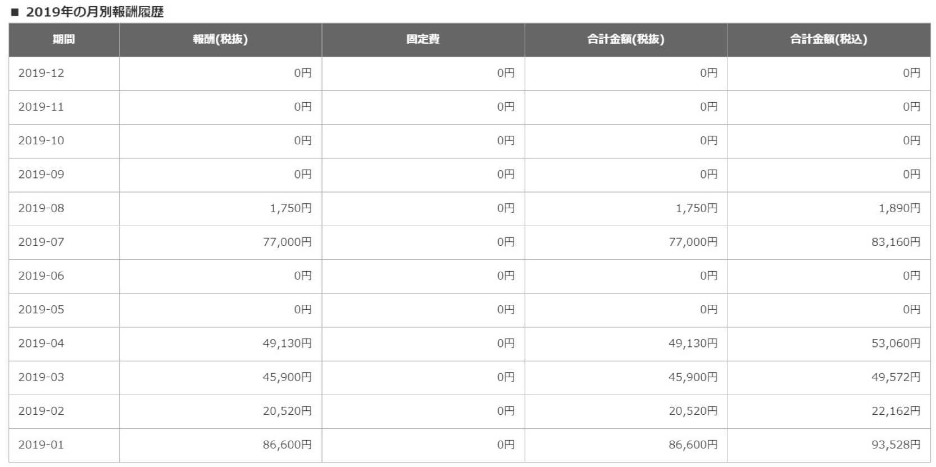Click the 93,528円 tax-included total
Image resolution: width=936 pixels, height=467 pixels.
[x=896, y=445]
